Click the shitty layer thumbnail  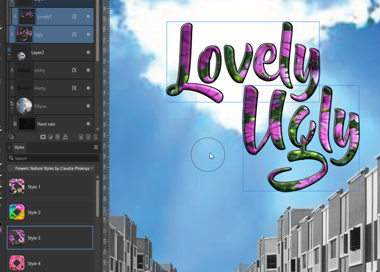point(24,70)
